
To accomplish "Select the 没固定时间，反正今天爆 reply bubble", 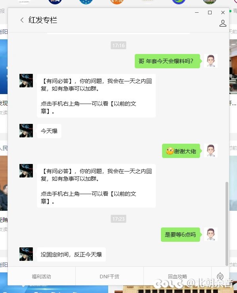I will click(71, 254).
